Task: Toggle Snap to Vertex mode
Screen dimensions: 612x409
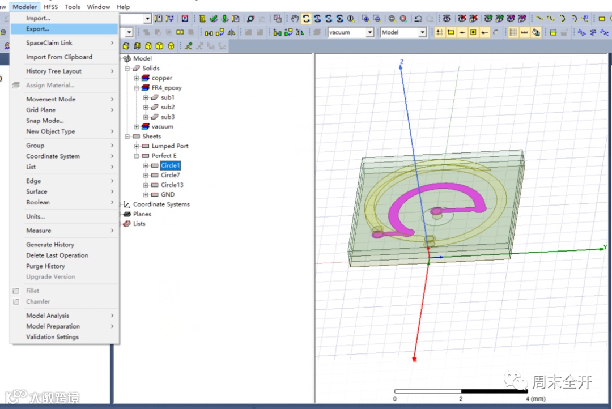Action: [451, 32]
